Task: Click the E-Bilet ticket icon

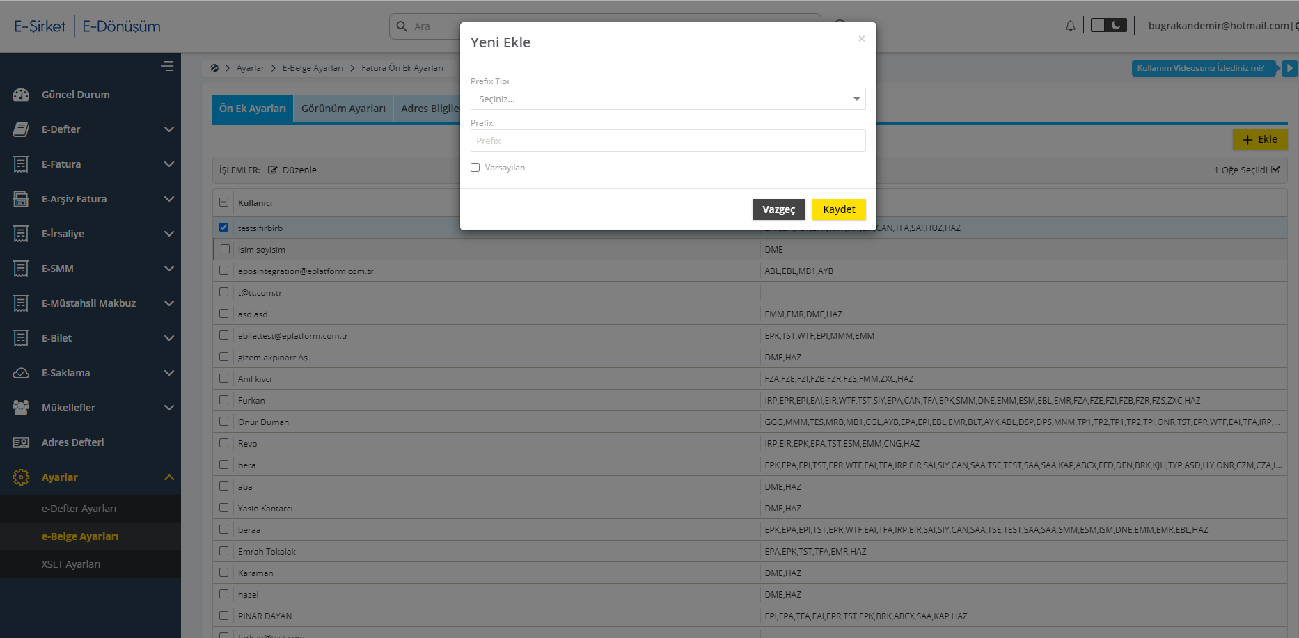Action: (x=21, y=338)
